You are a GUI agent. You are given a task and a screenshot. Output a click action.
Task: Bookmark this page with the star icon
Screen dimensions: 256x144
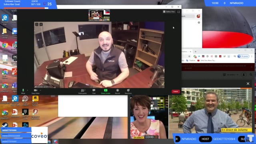[x=189, y=56]
